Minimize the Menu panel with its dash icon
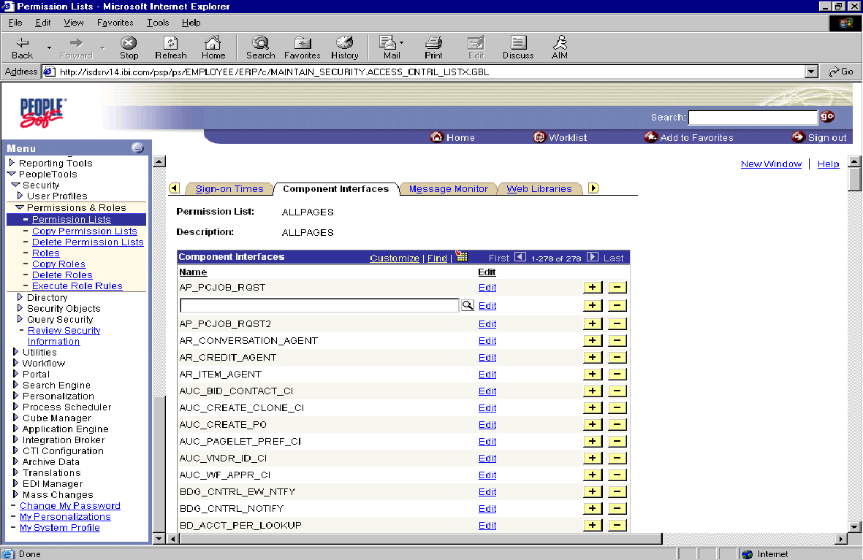The width and height of the screenshot is (863, 560). (137, 148)
